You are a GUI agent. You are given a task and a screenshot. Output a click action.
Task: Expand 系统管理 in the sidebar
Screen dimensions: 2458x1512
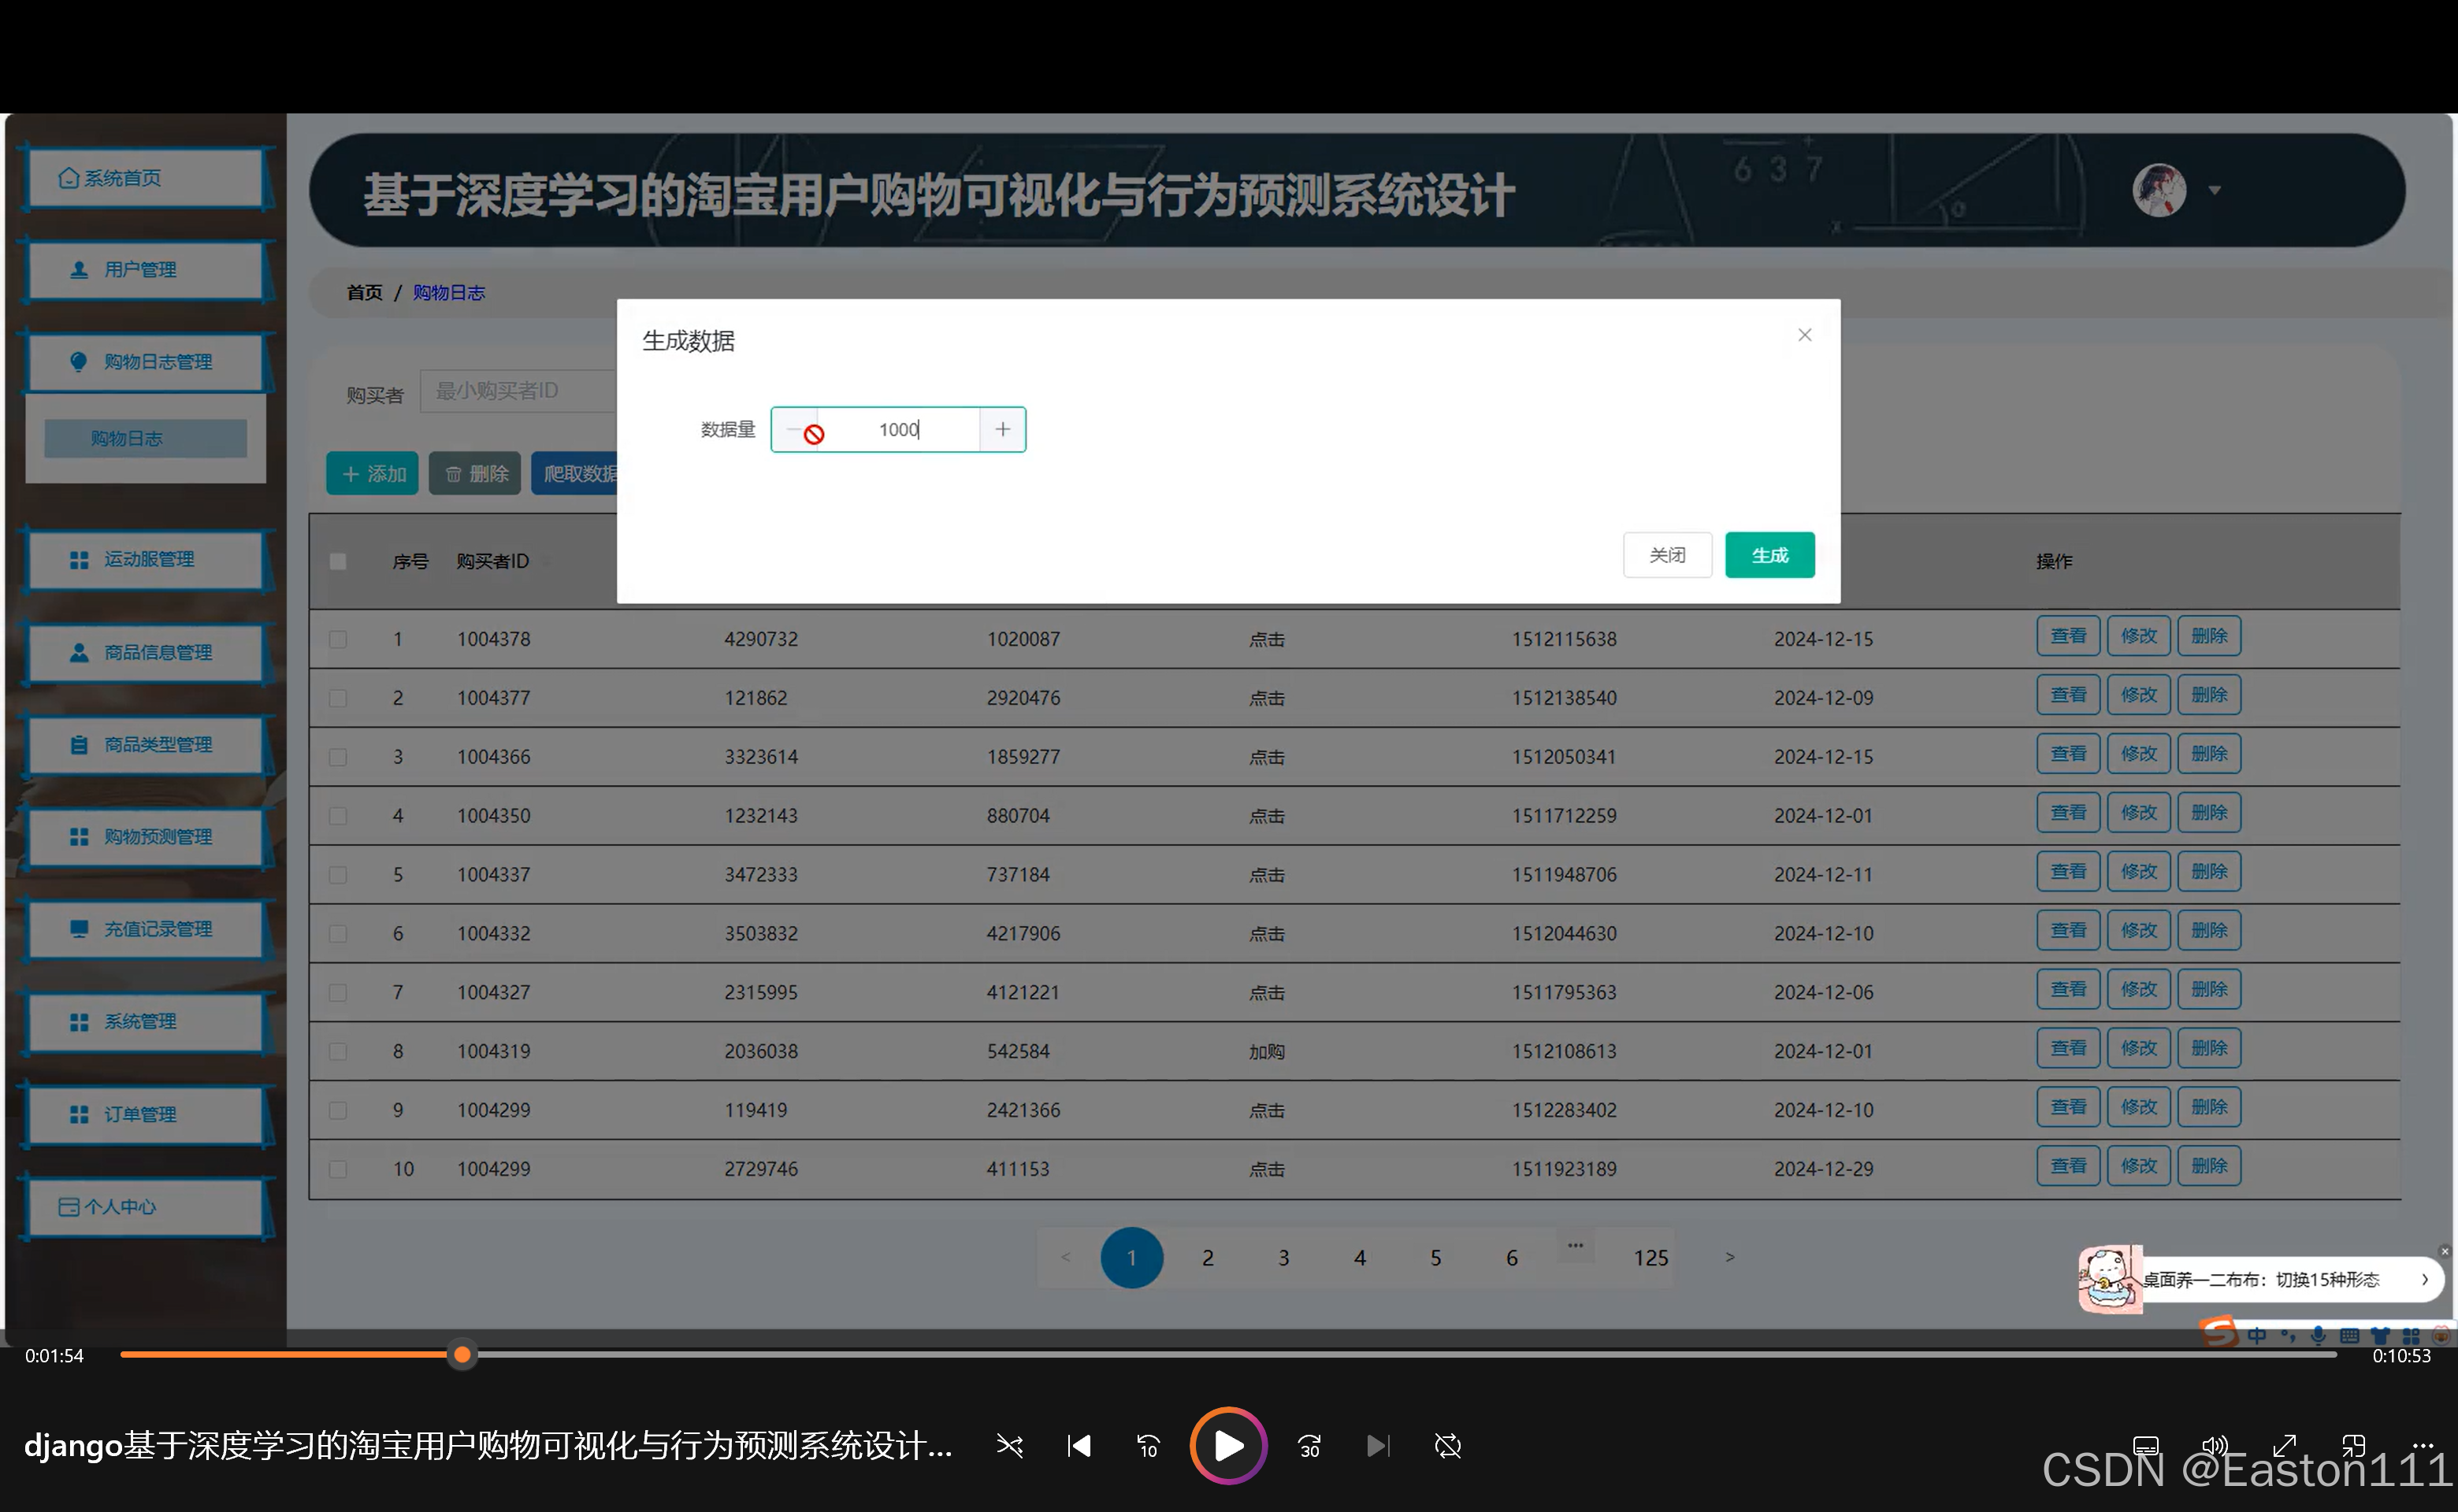click(146, 1021)
